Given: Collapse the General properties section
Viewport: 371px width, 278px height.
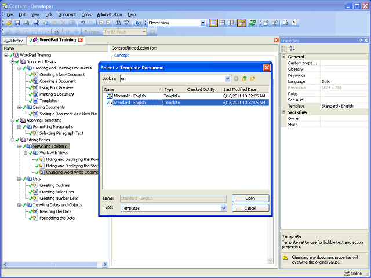Looking at the screenshot, I should [x=283, y=57].
